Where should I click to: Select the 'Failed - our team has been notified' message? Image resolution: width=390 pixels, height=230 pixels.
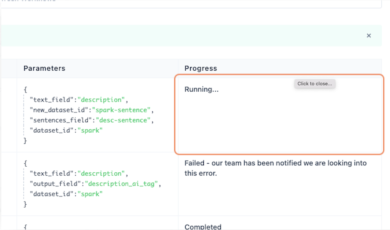pyautogui.click(x=276, y=168)
